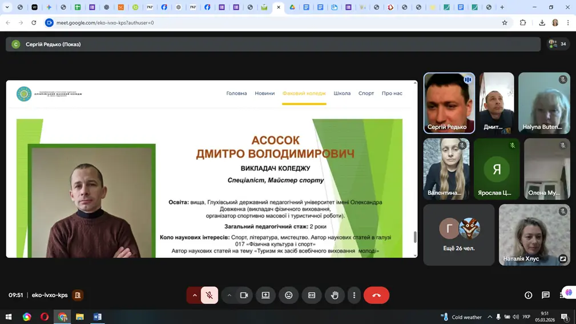Open Chrome downloads icon
This screenshot has width=576, height=324.
542,23
